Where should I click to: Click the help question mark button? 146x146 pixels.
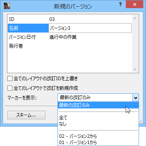tap(120, 5)
